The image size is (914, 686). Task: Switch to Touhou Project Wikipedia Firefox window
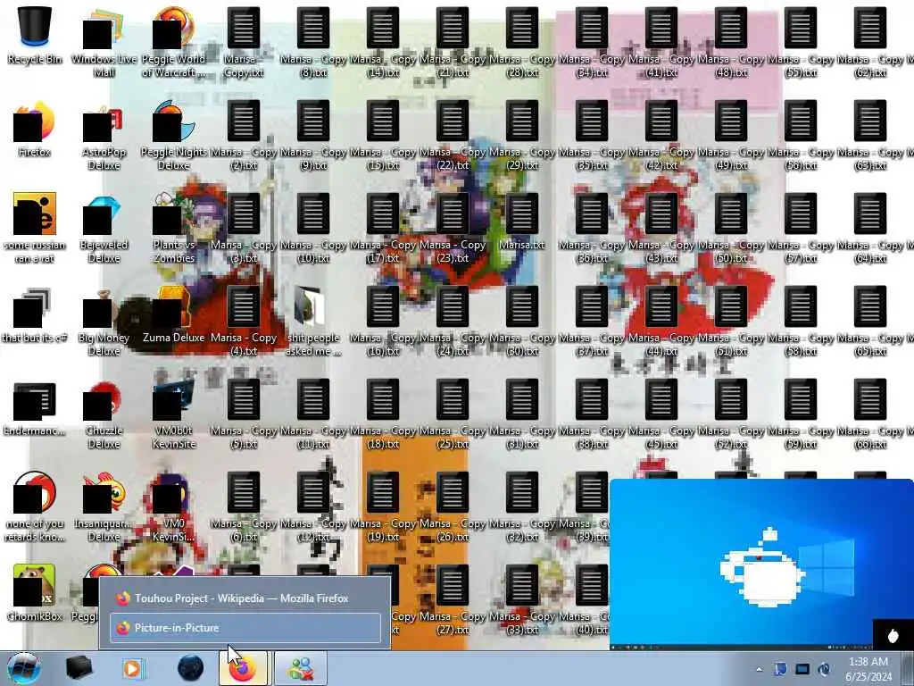245,598
